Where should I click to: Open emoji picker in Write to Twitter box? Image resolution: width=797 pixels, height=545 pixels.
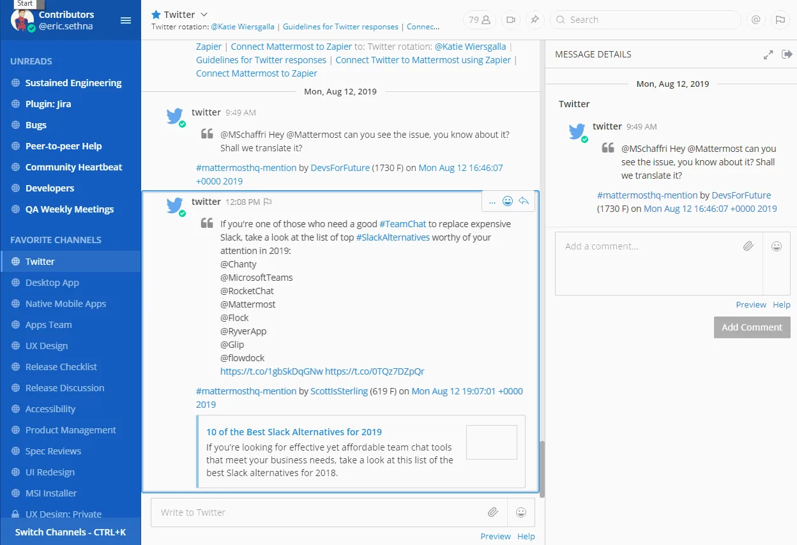tap(521, 512)
